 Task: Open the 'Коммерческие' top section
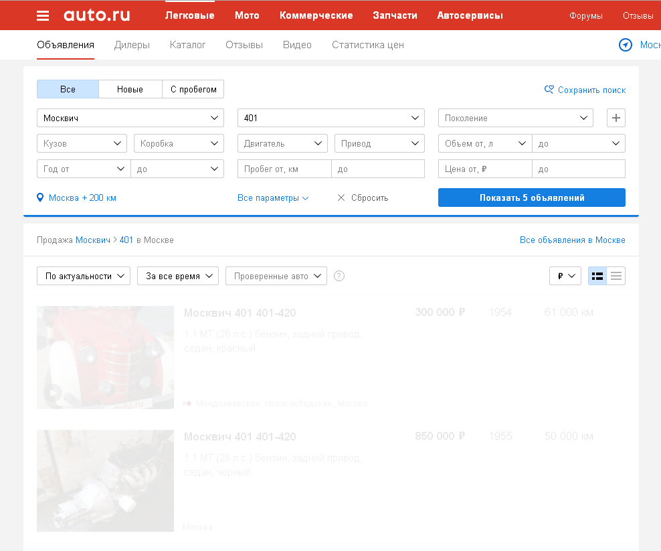(316, 15)
